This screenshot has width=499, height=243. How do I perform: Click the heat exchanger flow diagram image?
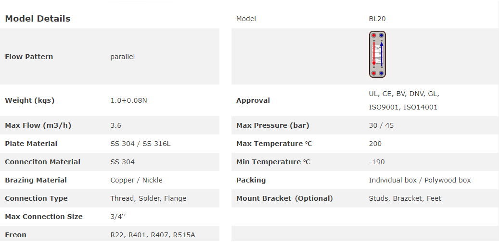point(377,54)
